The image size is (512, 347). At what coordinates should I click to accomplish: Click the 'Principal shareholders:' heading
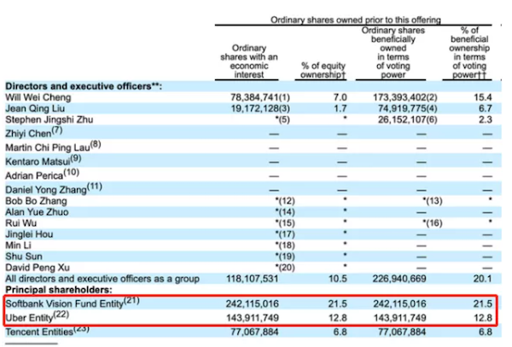point(59,290)
